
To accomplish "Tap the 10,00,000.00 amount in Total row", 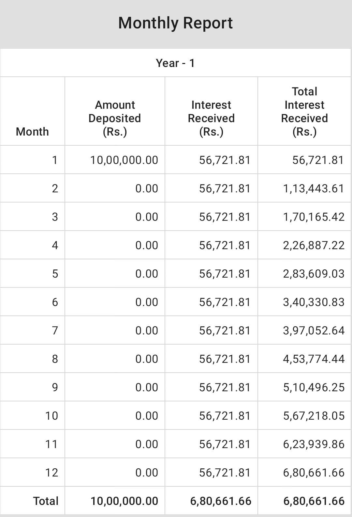I will (124, 501).
